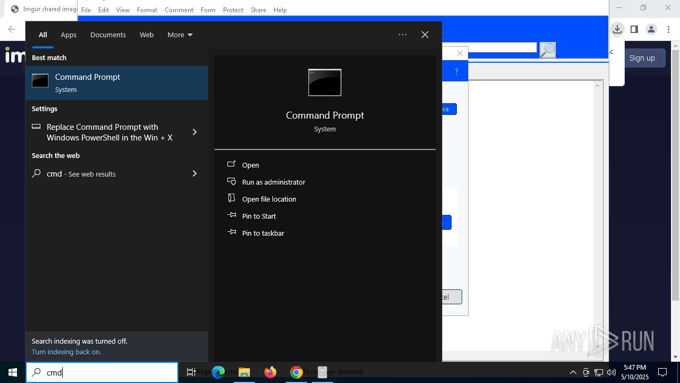
Task: Open the Chrome profile avatar
Action: 651,29
